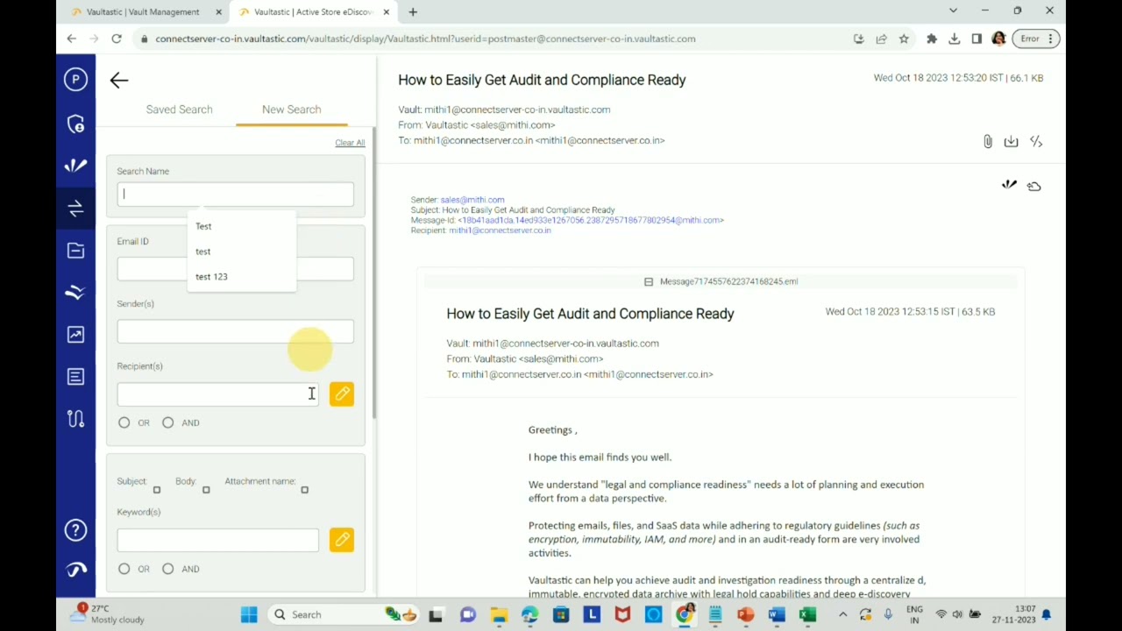Open the browser tab search chevron
This screenshot has height=631, width=1122.
click(953, 11)
